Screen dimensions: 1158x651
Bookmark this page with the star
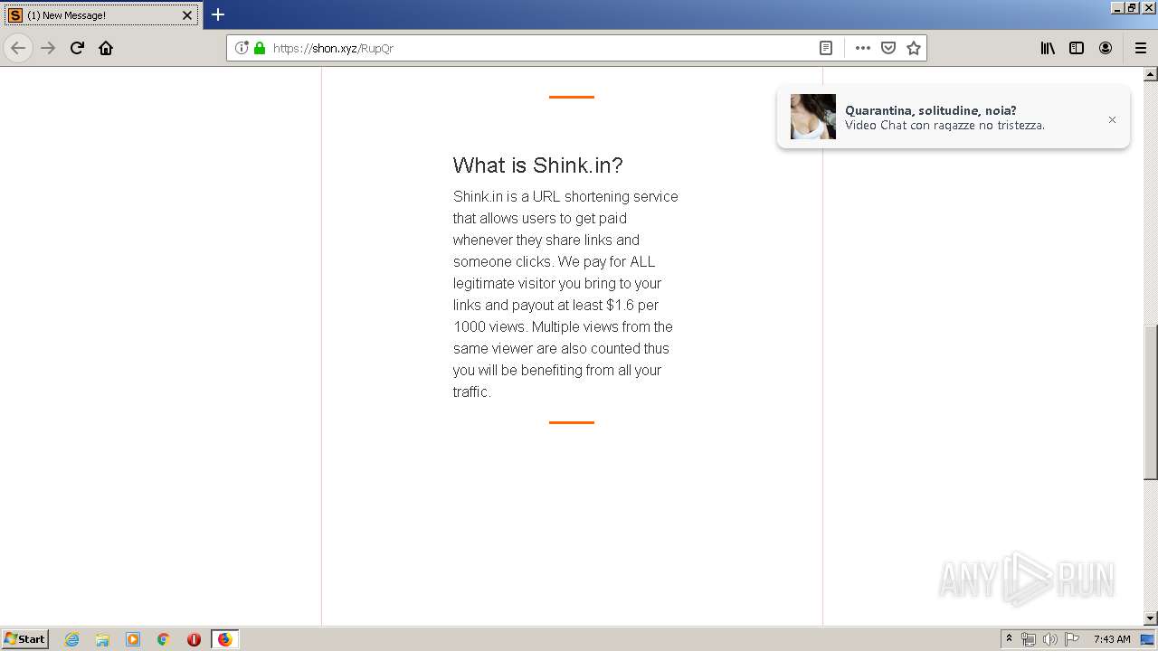914,48
